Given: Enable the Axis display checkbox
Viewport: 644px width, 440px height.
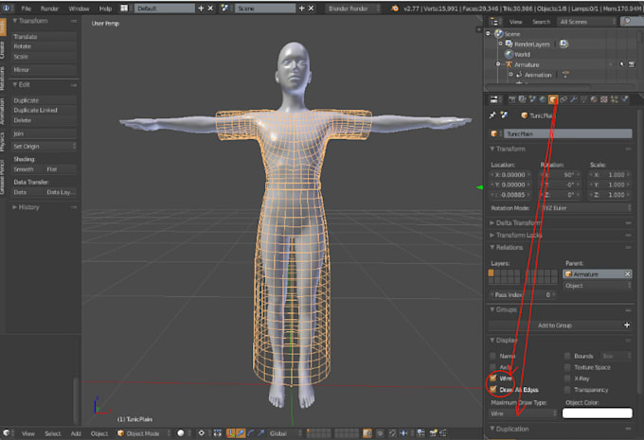Looking at the screenshot, I should (492, 367).
